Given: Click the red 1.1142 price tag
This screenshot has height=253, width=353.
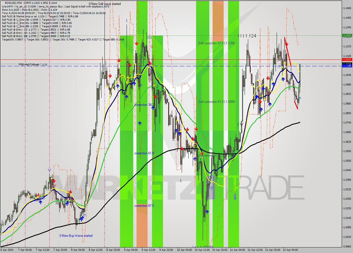Looking at the screenshot, I should (347, 59).
